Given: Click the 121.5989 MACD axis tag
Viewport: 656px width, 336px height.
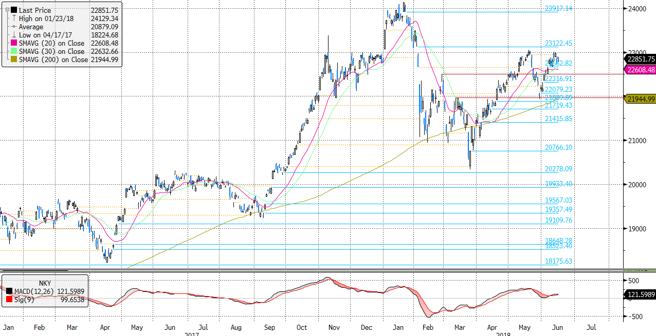Looking at the screenshot, I should pyautogui.click(x=640, y=294).
